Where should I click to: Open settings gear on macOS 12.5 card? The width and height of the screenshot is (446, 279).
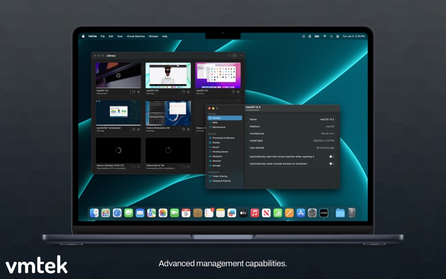[x=238, y=92]
